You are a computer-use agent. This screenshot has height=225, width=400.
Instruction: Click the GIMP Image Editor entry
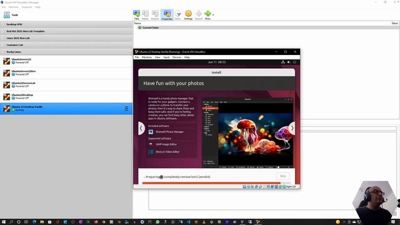[166, 144]
